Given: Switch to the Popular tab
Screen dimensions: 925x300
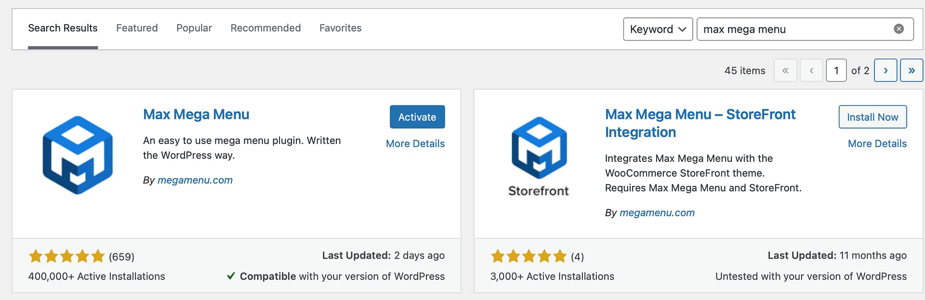Looking at the screenshot, I should coord(194,28).
